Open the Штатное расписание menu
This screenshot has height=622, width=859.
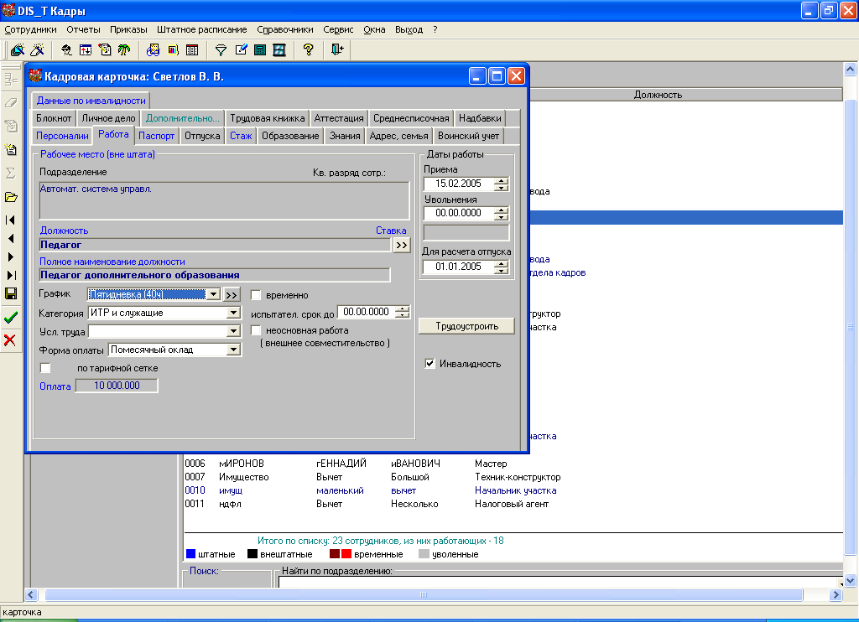point(201,29)
